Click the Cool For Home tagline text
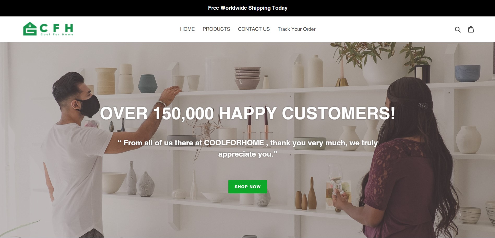This screenshot has width=495, height=238. click(x=57, y=34)
